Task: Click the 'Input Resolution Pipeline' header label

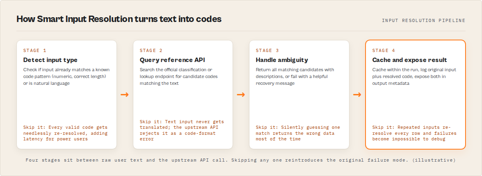Action: pyautogui.click(x=424, y=20)
